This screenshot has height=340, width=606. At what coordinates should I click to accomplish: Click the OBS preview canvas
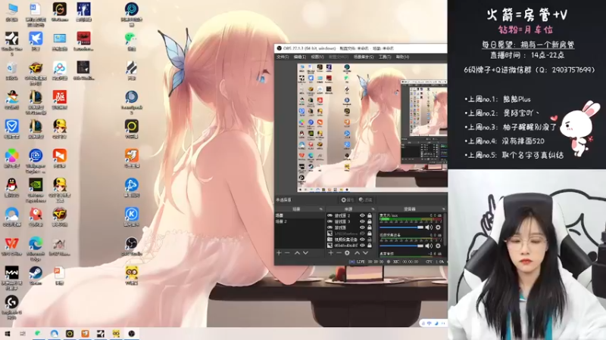click(372, 128)
